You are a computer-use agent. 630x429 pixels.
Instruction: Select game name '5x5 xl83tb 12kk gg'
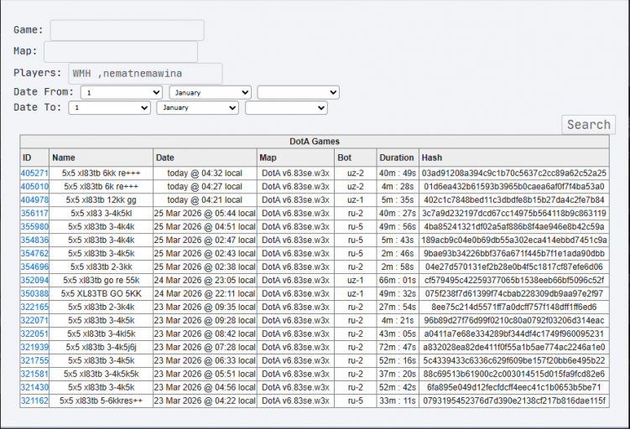click(101, 200)
